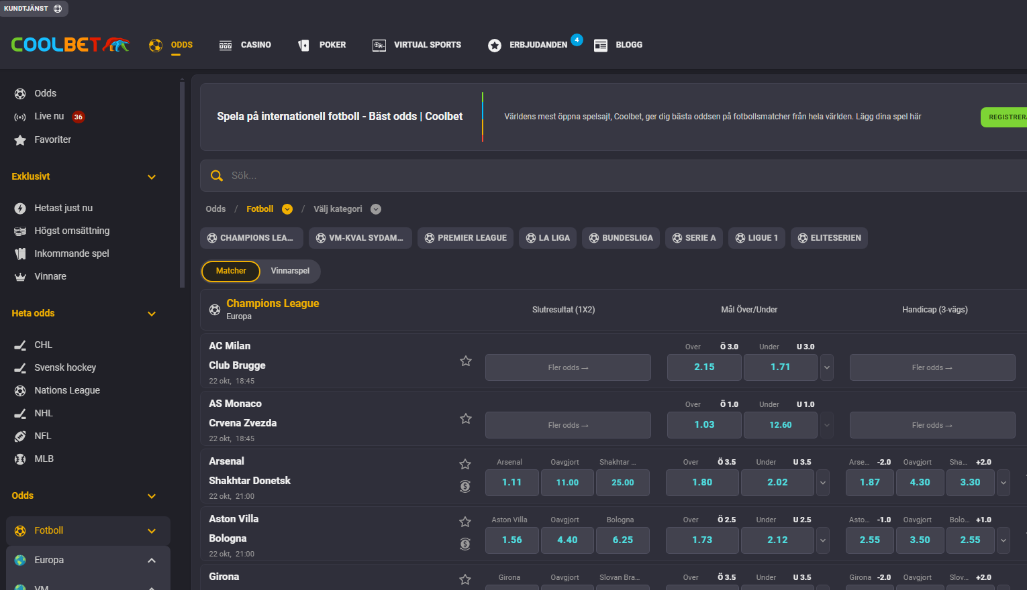Screen dimensions: 1027x590
Task: Favorite the AC Milan vs Club Brugge match
Action: (x=466, y=361)
